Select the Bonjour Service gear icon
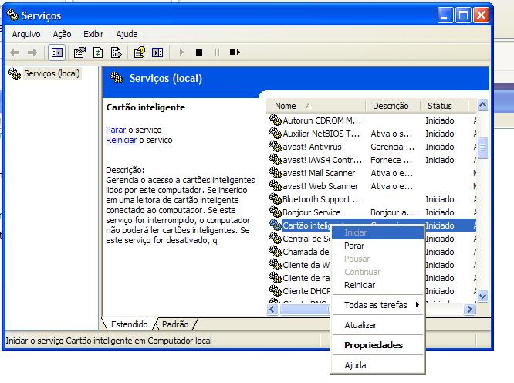Screen dimensions: 514x383 (x=275, y=212)
